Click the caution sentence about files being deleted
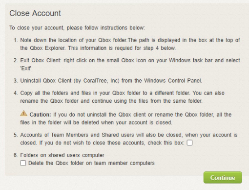Viewport: 249px width, 190px height. pyautogui.click(x=125, y=119)
